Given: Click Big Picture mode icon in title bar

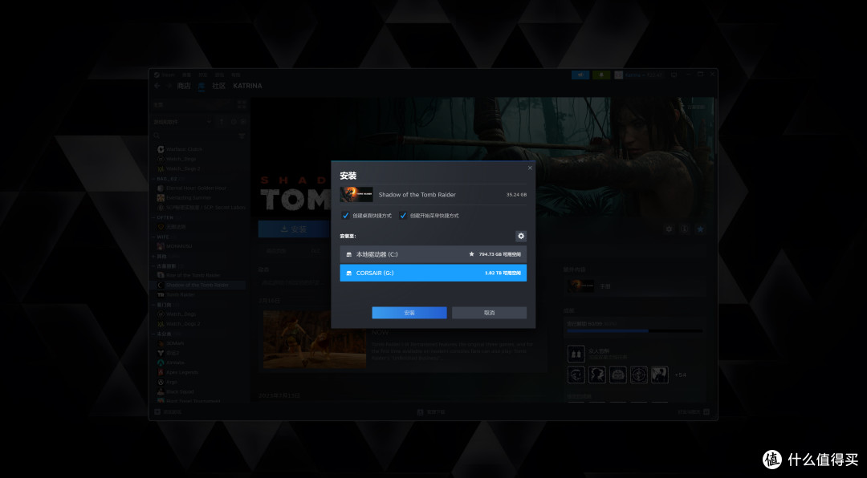Looking at the screenshot, I should coord(674,75).
